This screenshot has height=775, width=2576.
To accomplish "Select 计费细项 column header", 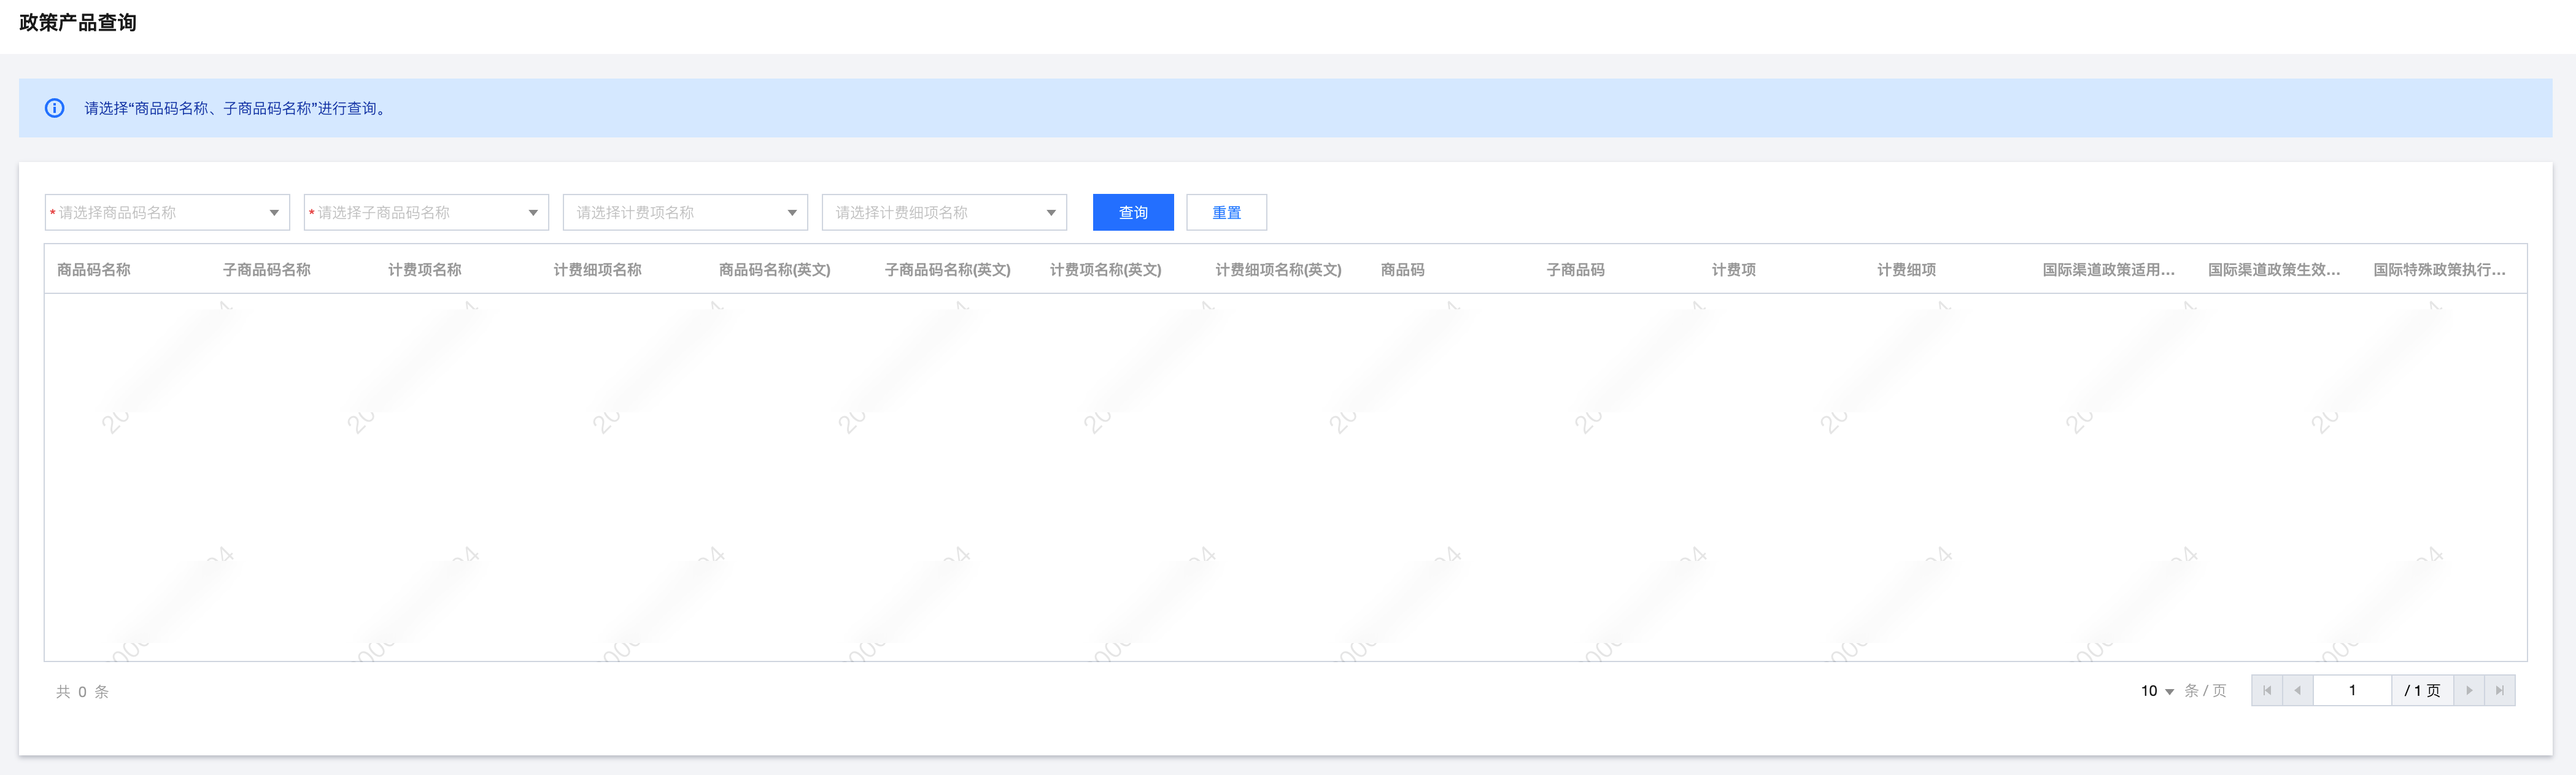I will [1906, 270].
